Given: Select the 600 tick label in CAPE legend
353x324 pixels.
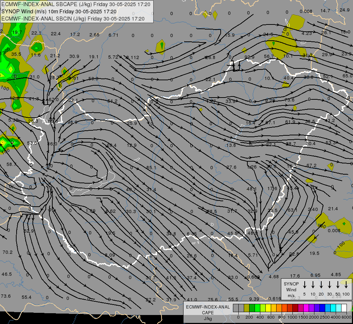Looking at the screenshot, I should [271, 317].
